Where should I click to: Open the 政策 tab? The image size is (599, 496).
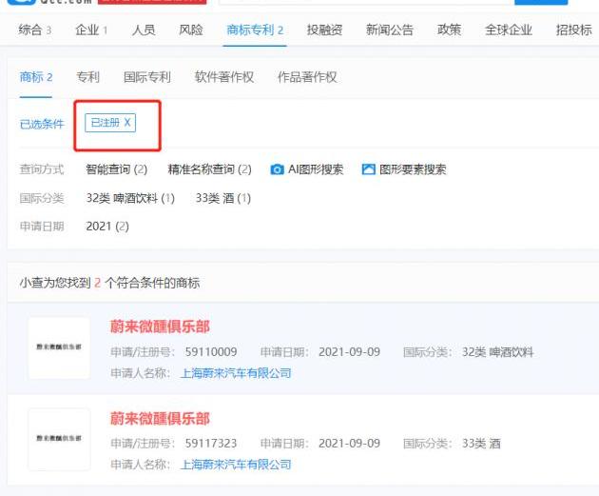(x=449, y=30)
